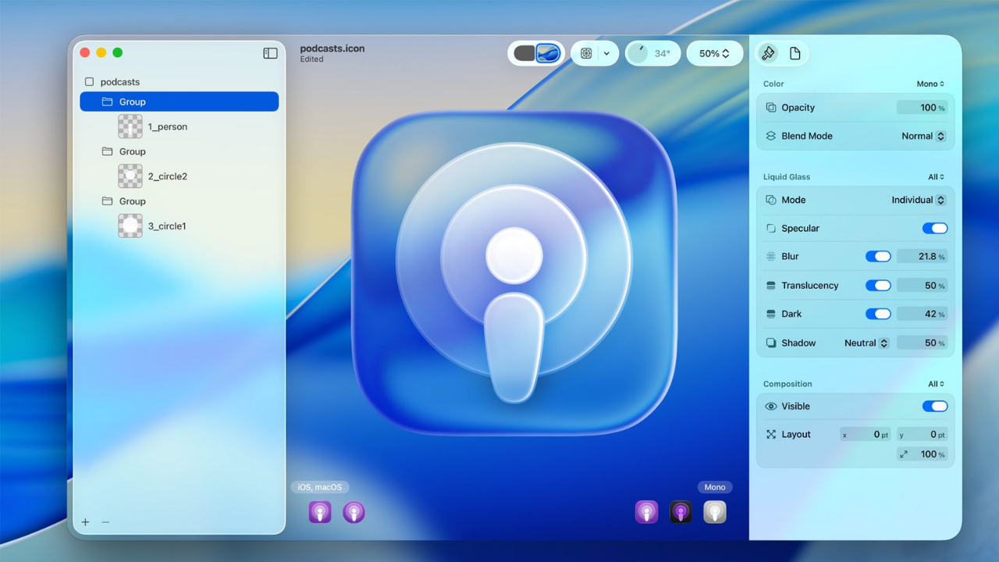Toggle the Specular switch
This screenshot has height=562, width=999.
(935, 229)
